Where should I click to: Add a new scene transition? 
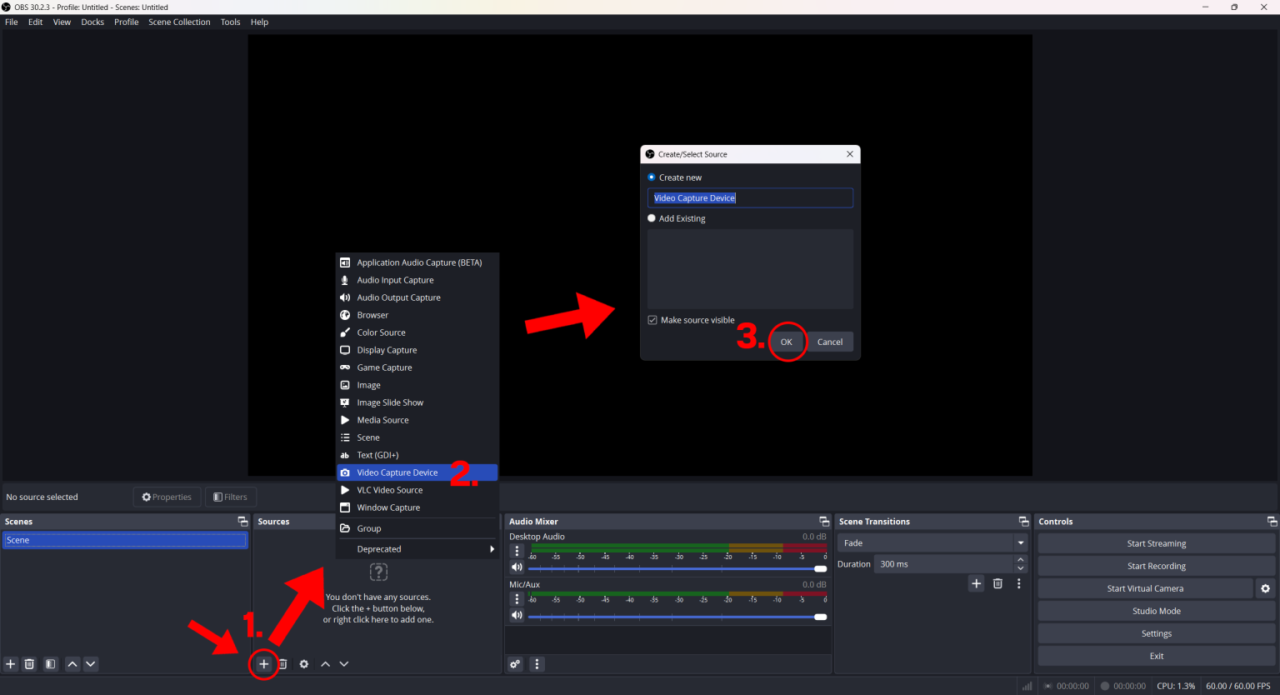click(977, 583)
